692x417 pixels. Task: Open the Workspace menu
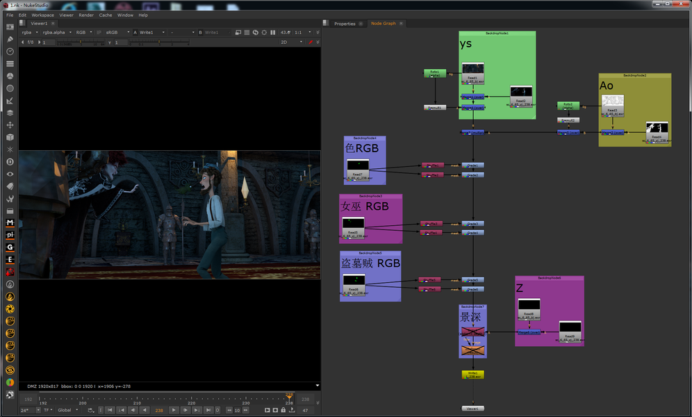43,15
